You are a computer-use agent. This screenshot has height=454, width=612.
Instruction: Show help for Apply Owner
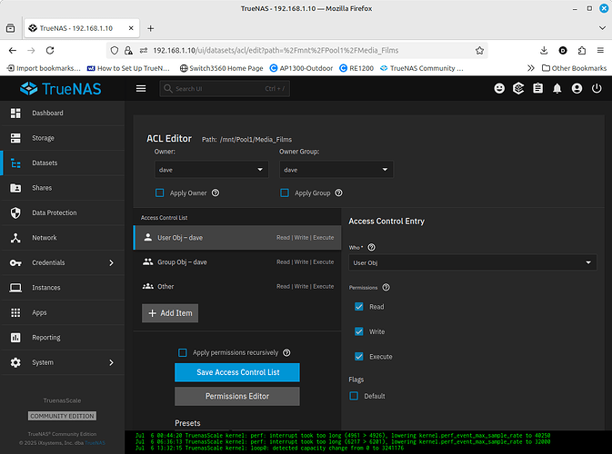(216, 192)
